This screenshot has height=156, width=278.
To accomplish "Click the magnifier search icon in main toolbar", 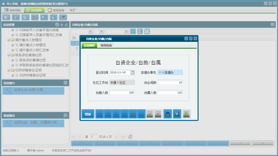I will [6, 17].
